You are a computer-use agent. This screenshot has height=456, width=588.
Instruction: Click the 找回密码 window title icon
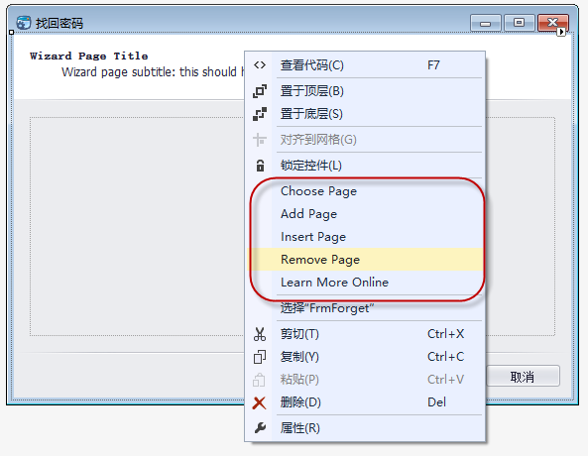(x=24, y=23)
